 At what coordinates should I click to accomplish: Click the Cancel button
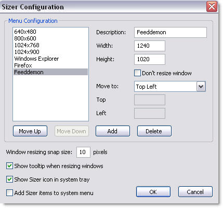tap(195, 192)
